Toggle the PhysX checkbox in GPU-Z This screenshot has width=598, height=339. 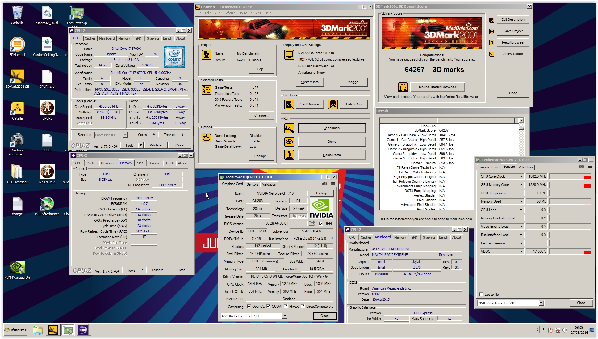[286, 307]
